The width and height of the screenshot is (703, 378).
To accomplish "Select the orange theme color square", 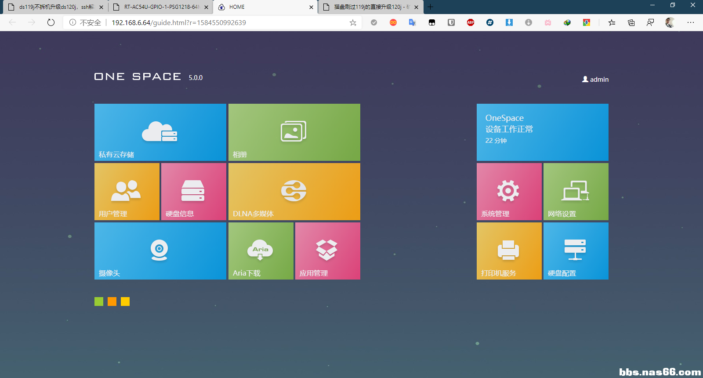I will pyautogui.click(x=112, y=302).
